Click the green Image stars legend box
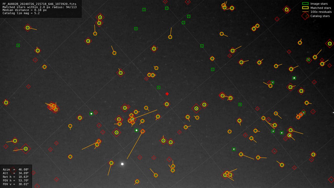 305,4
